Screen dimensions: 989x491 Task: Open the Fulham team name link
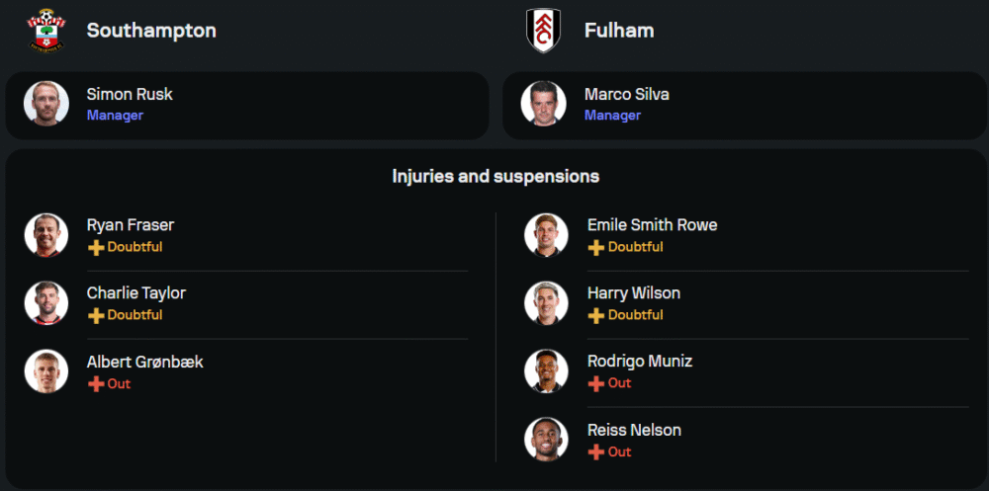[619, 31]
